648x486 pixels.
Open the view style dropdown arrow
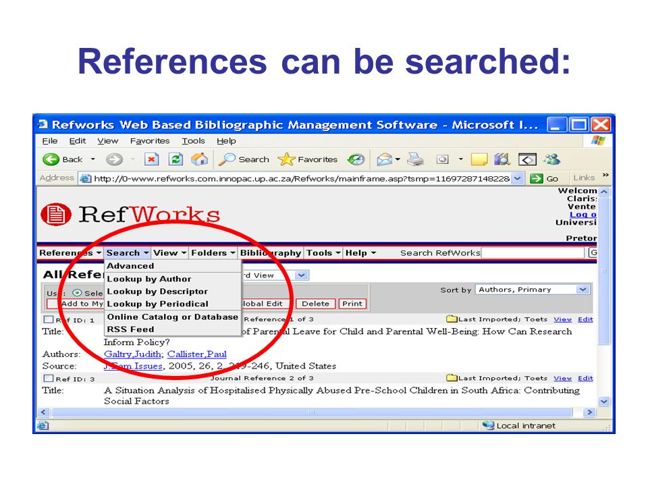[302, 275]
